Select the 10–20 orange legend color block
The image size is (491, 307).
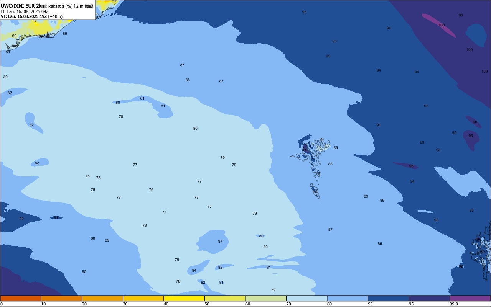(x=61, y=298)
